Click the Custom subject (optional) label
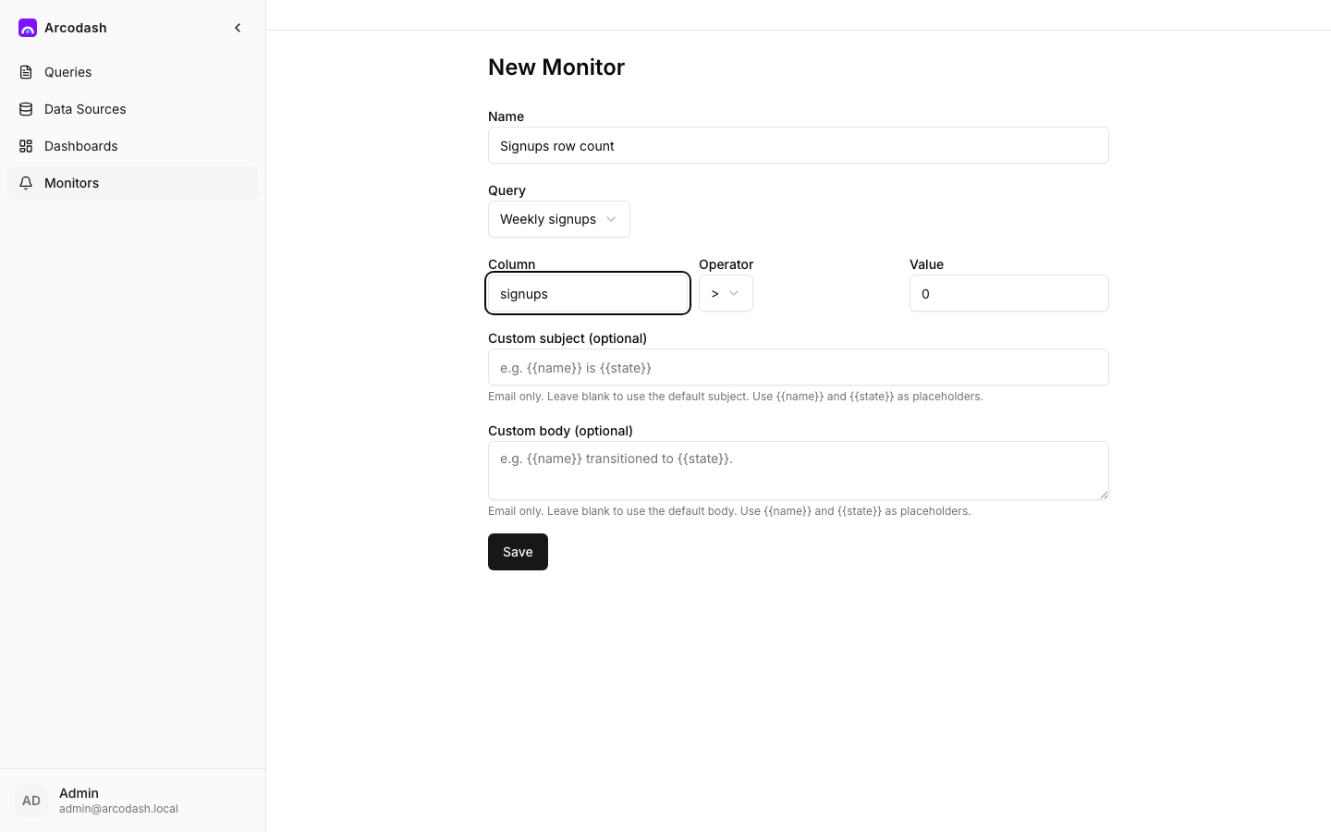The width and height of the screenshot is (1331, 832). [x=568, y=338]
